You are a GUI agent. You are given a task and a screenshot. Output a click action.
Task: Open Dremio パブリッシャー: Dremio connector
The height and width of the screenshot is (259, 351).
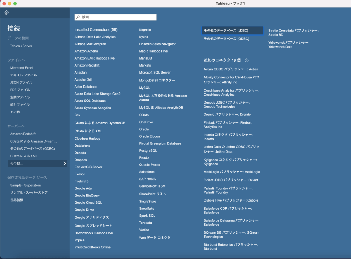tap(227, 115)
